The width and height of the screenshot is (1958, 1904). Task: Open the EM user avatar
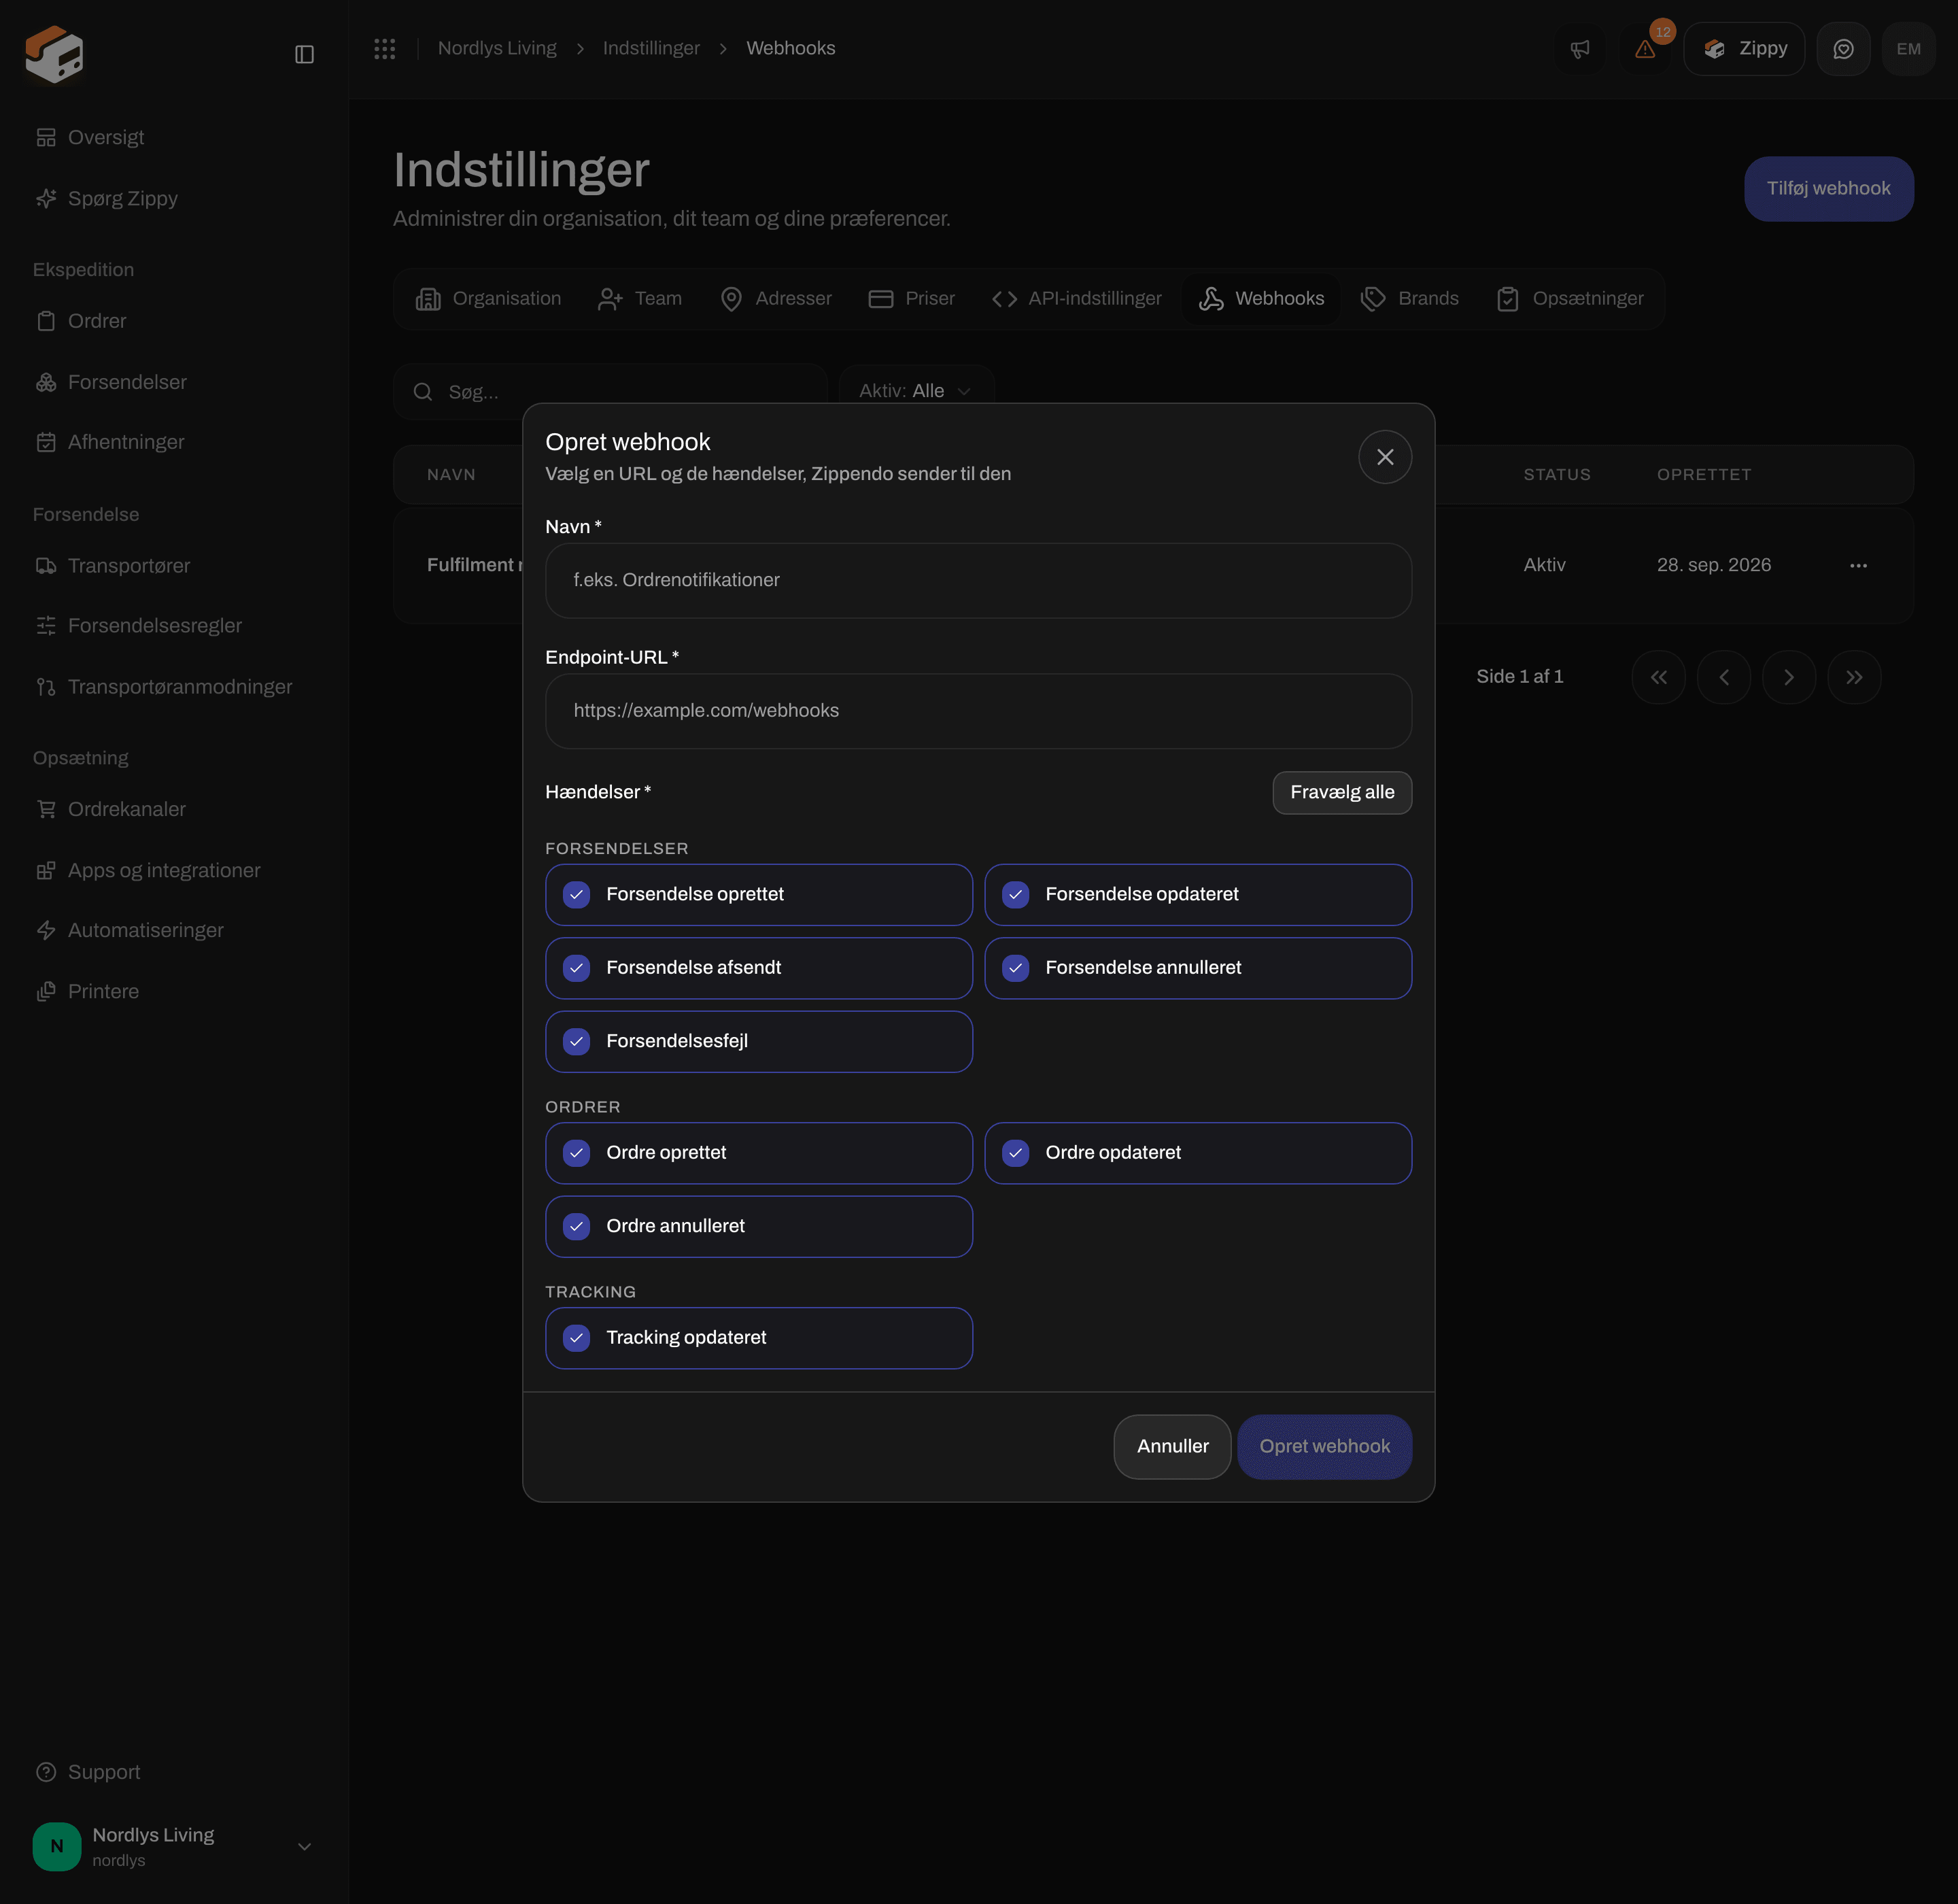click(1908, 49)
